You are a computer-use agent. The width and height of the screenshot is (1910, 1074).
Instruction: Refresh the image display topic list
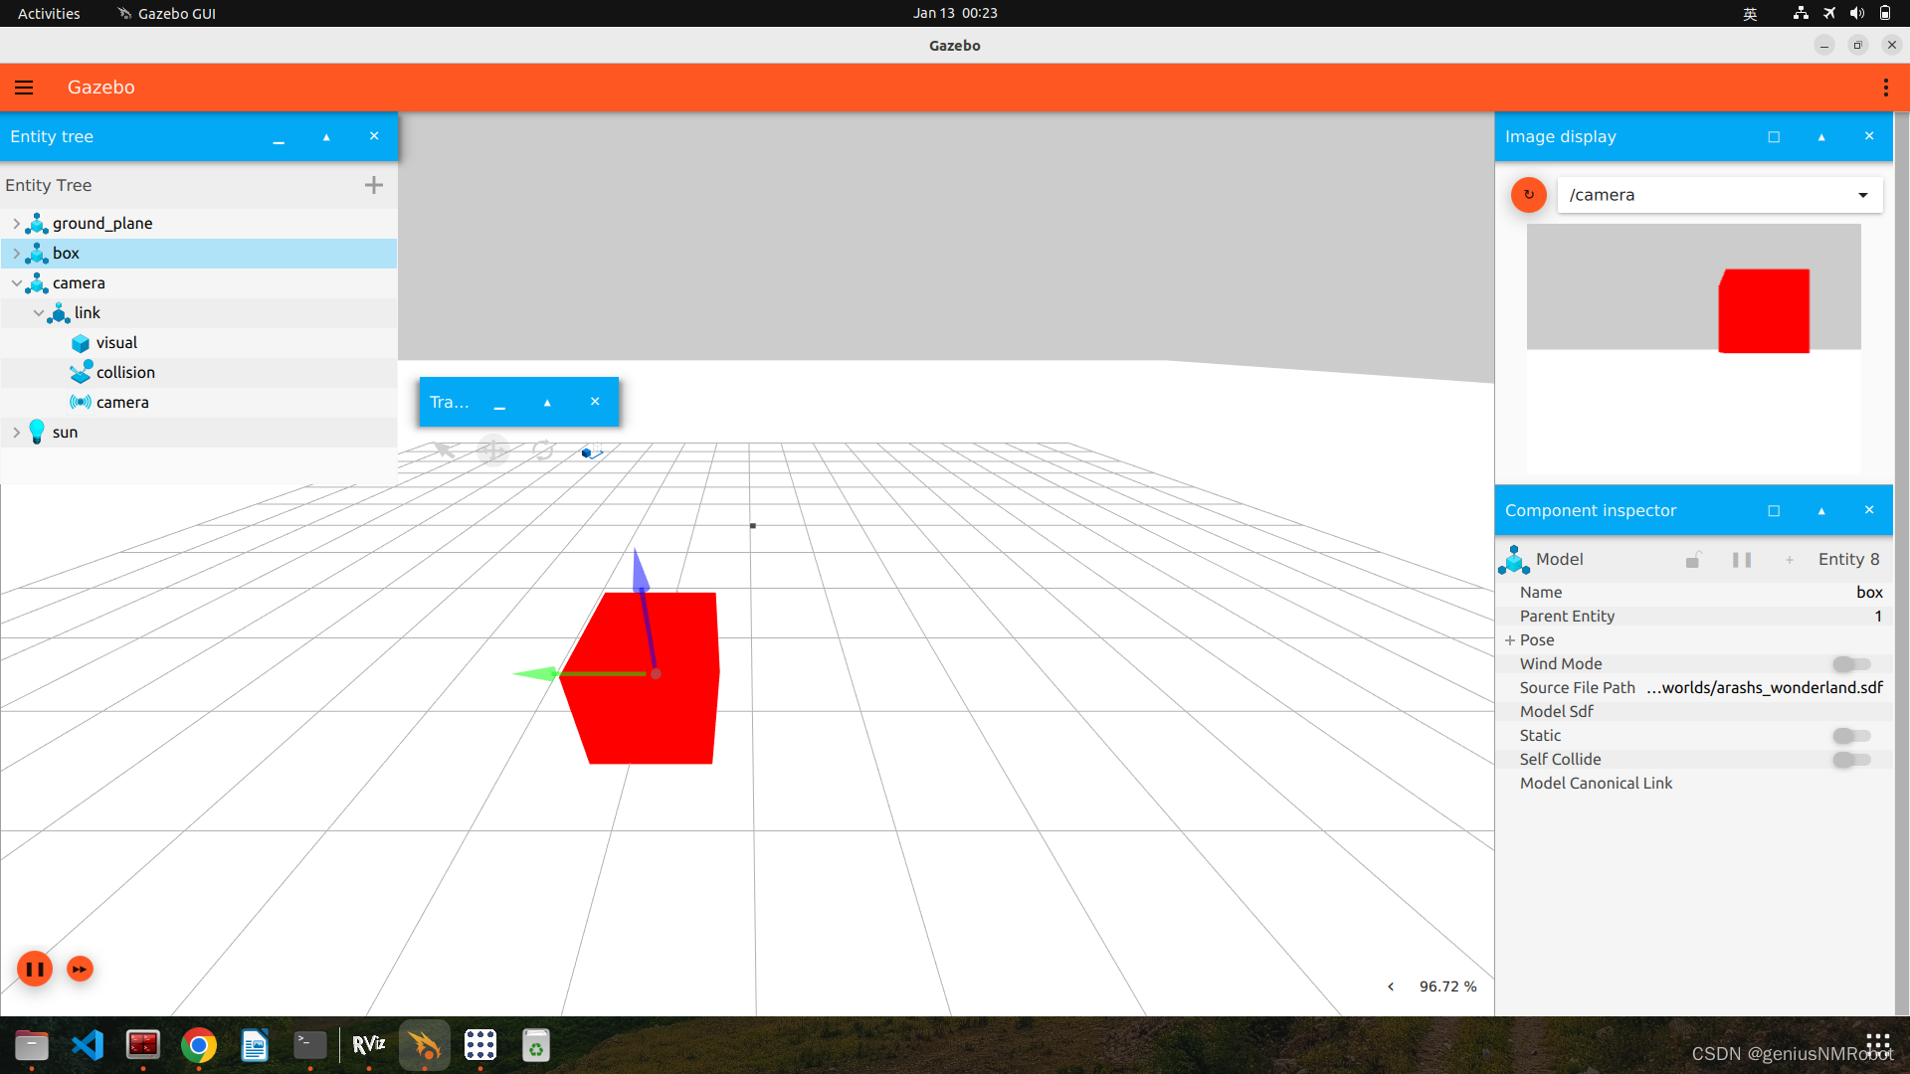tap(1528, 195)
